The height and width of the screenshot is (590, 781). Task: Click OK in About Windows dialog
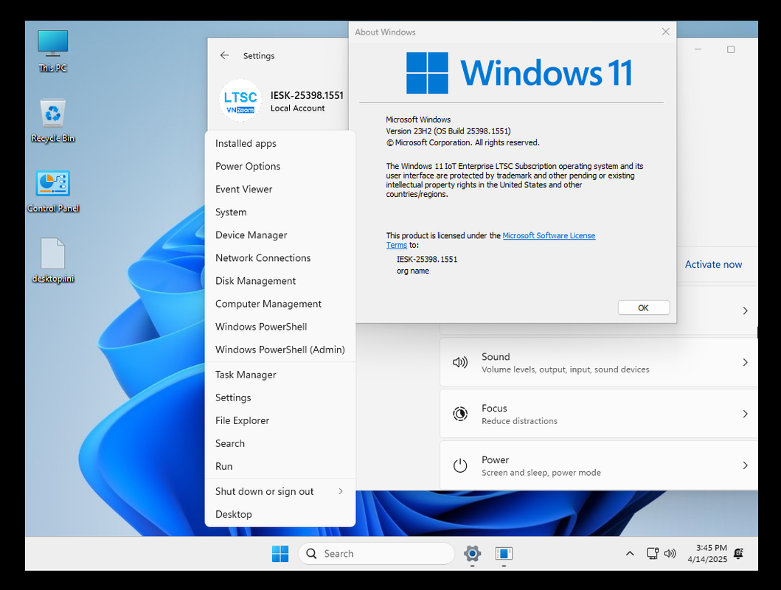(644, 308)
